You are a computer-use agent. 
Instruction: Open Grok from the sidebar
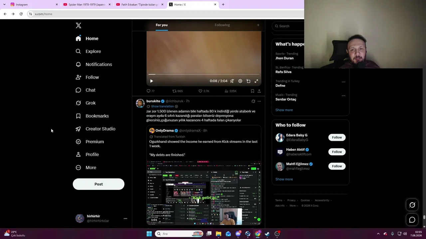pos(86,103)
